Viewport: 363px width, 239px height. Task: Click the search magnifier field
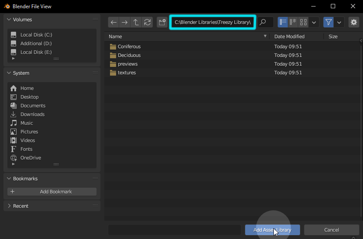pyautogui.click(x=266, y=22)
